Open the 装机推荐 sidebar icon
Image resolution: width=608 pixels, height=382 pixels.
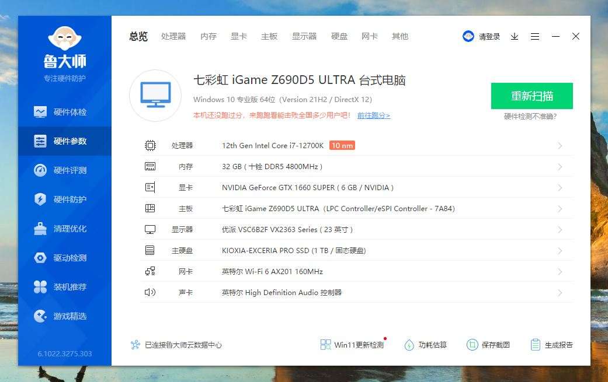point(40,287)
